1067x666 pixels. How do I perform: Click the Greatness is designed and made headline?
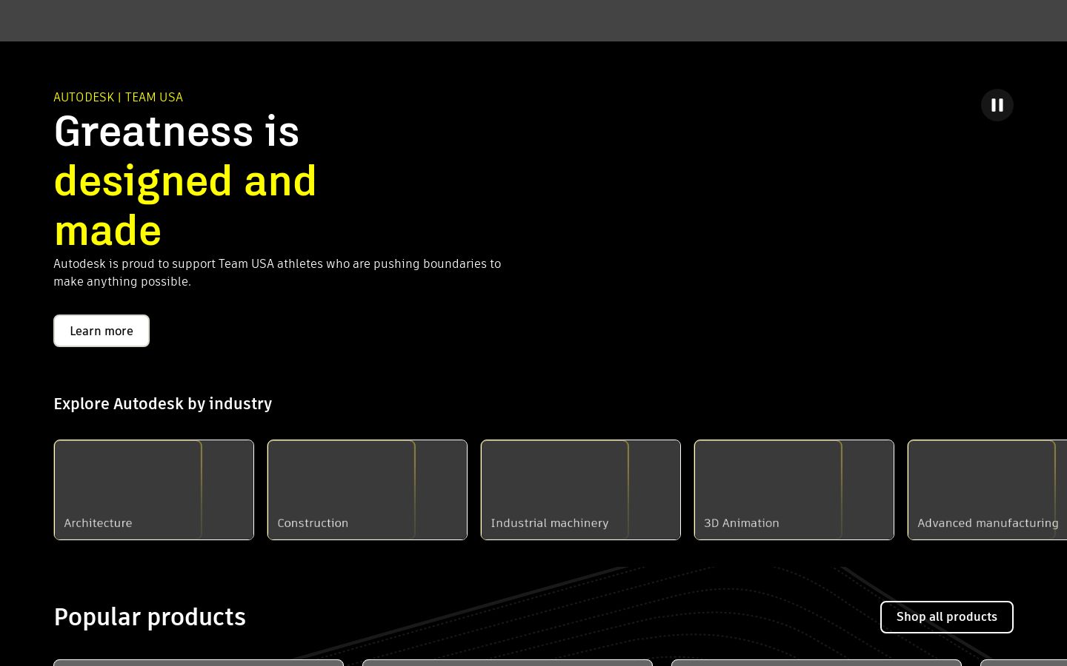pos(185,181)
